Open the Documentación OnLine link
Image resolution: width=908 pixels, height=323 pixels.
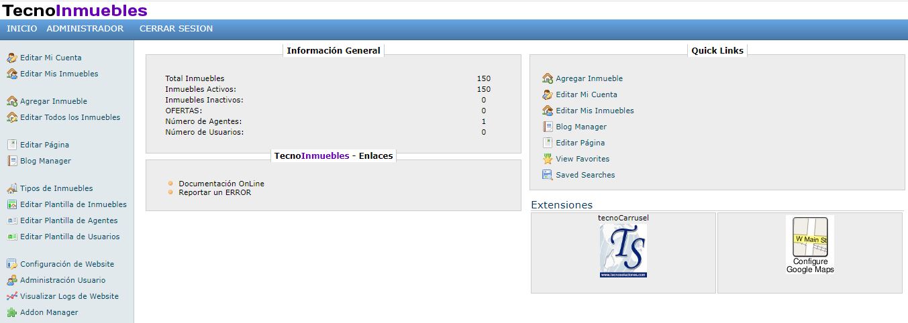pos(221,184)
